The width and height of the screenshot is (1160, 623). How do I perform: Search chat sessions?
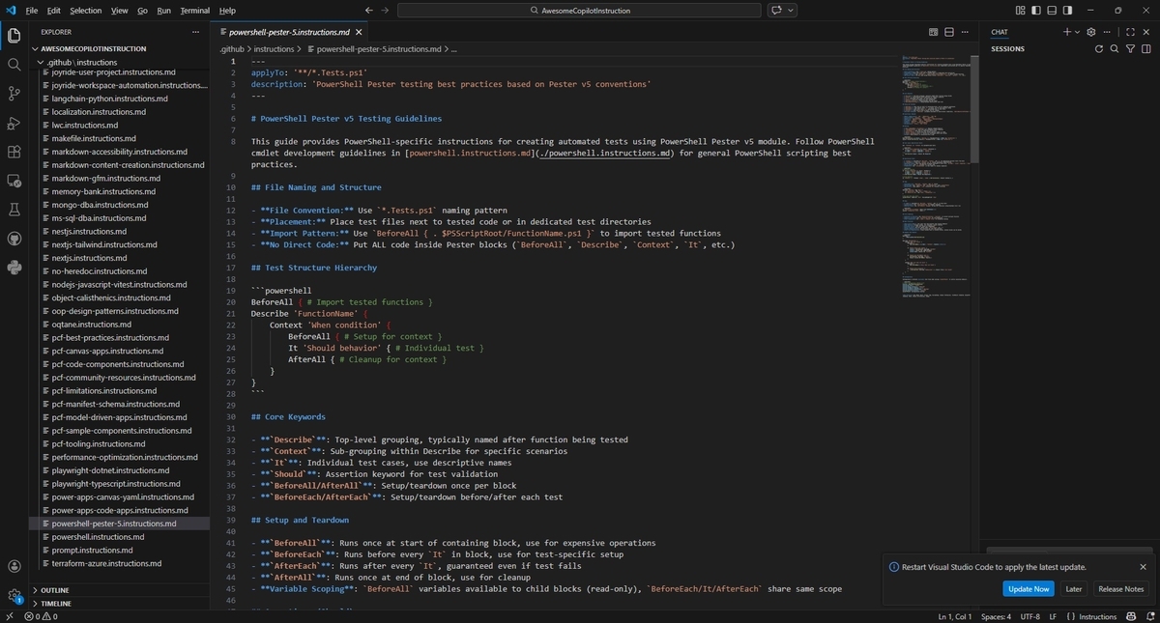click(1115, 48)
